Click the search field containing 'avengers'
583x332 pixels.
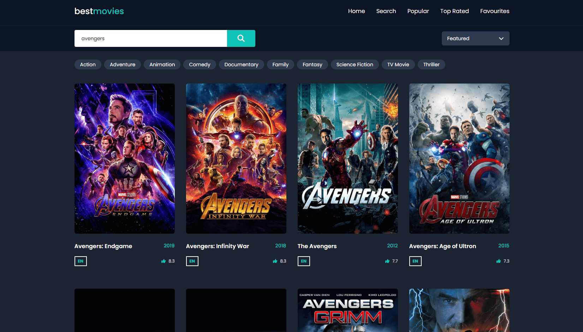point(151,38)
